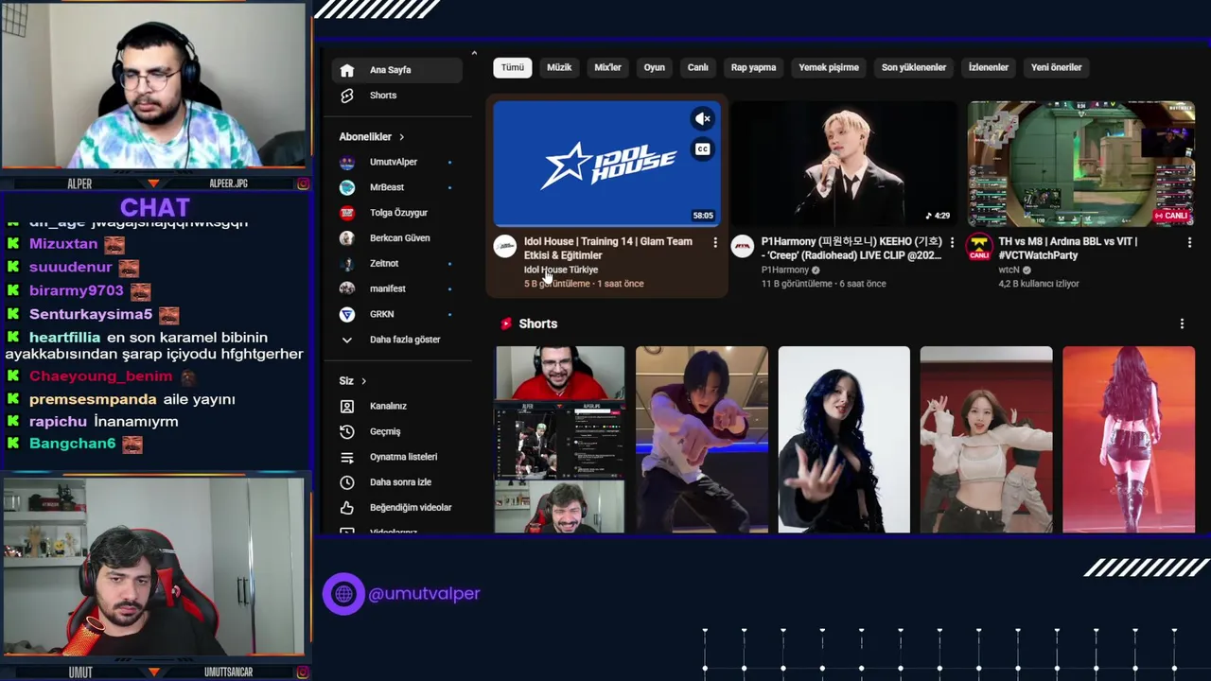Open the P1Harmony channel name link
The height and width of the screenshot is (681, 1211).
point(785,270)
